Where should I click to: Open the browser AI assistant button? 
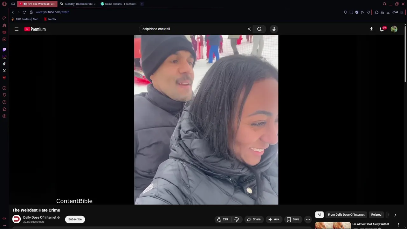pos(395,12)
